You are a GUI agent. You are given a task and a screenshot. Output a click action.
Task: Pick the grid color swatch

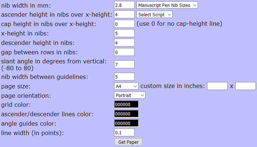(126, 105)
